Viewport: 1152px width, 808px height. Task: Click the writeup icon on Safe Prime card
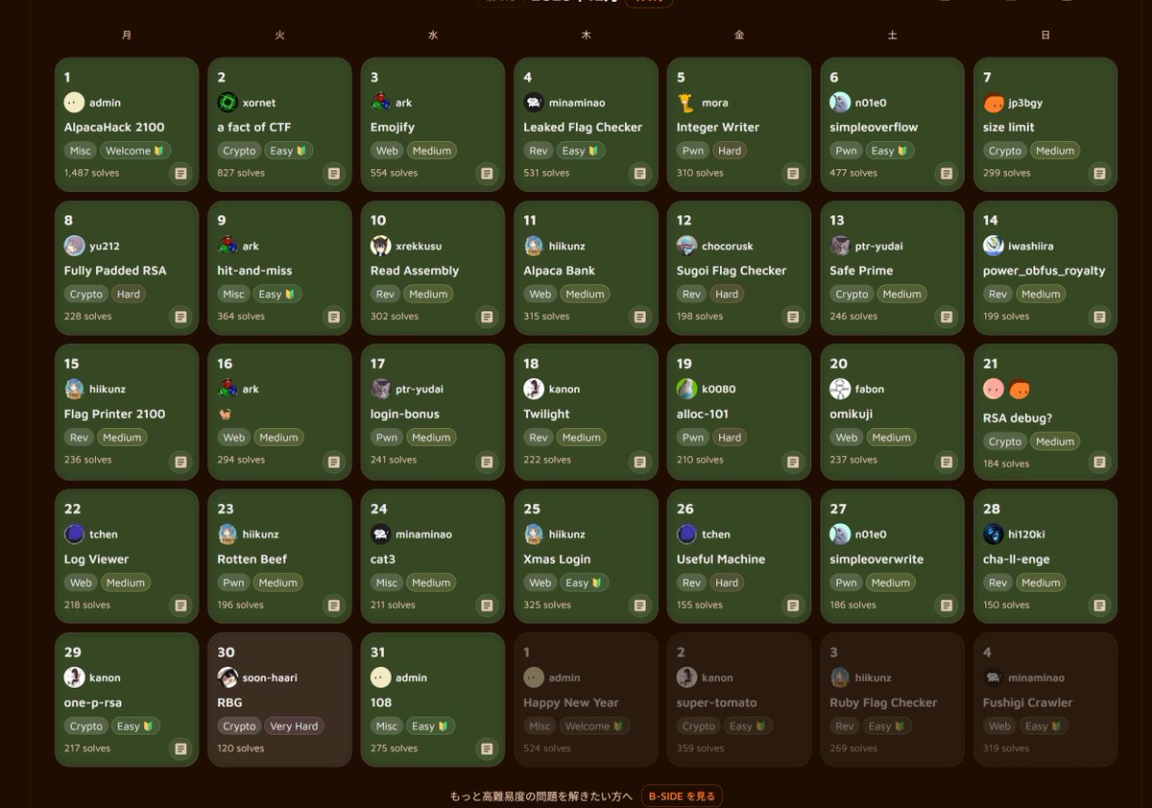point(946,317)
